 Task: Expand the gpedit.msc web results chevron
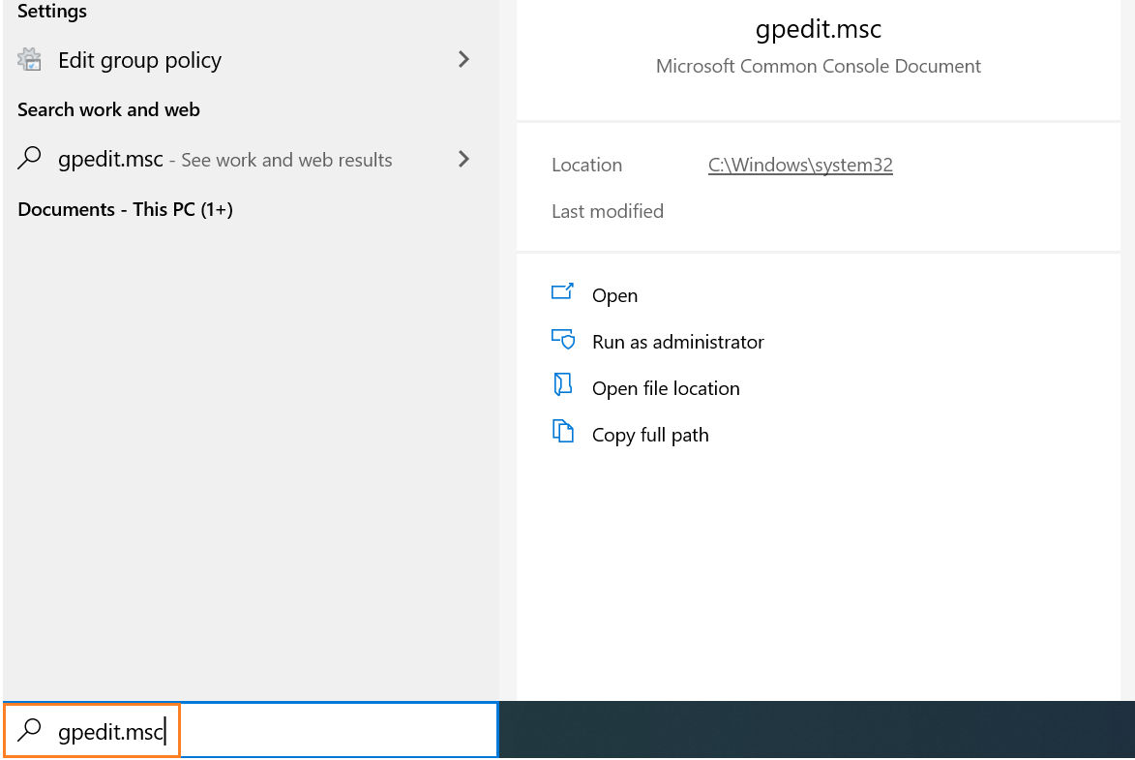464,160
